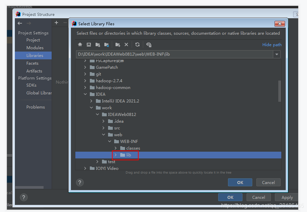Go to Home directory icon
The image size is (307, 212).
click(80, 44)
